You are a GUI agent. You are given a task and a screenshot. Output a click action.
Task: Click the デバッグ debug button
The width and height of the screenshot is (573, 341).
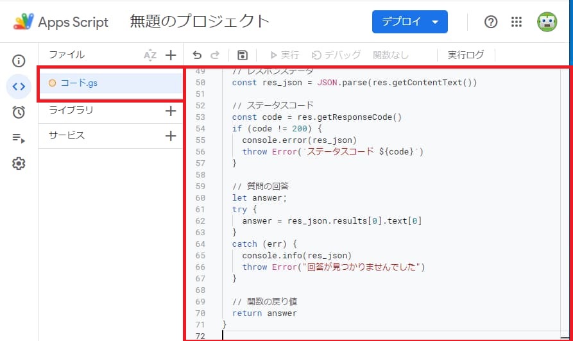(x=336, y=55)
